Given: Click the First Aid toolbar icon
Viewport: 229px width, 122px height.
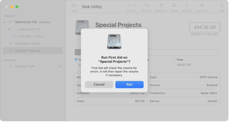Looking at the screenshot, I should coord(146,5).
